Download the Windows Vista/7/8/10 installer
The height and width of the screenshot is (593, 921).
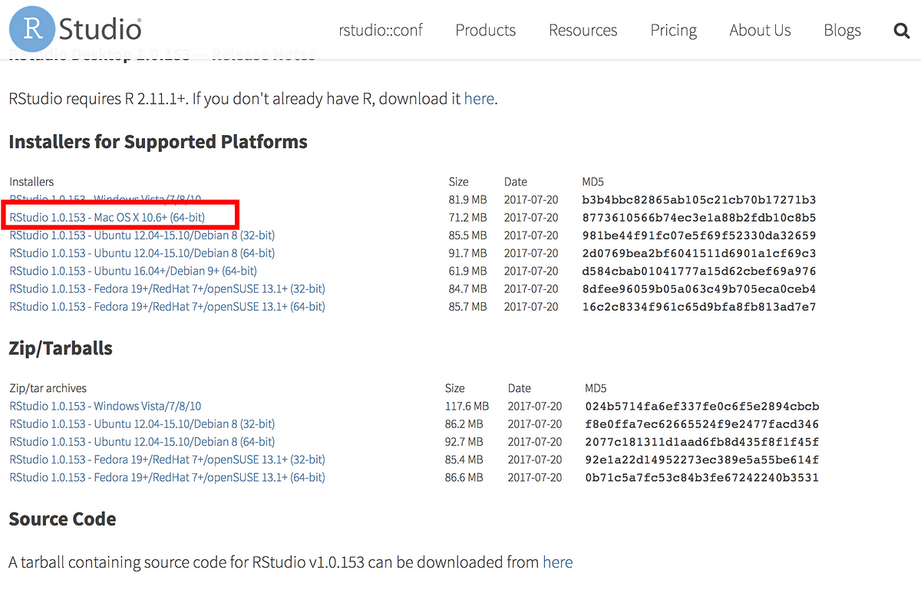point(105,200)
